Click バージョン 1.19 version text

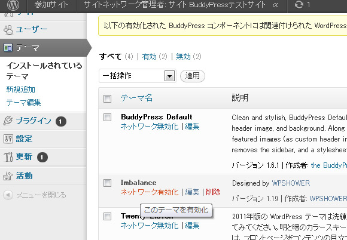(x=255, y=199)
